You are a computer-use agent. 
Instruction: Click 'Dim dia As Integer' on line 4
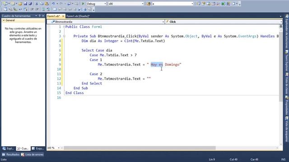100,41
